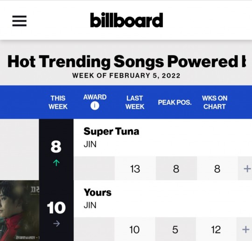Click the Hot Trending Songs chart title
This screenshot has height=241, width=252.
click(126, 62)
